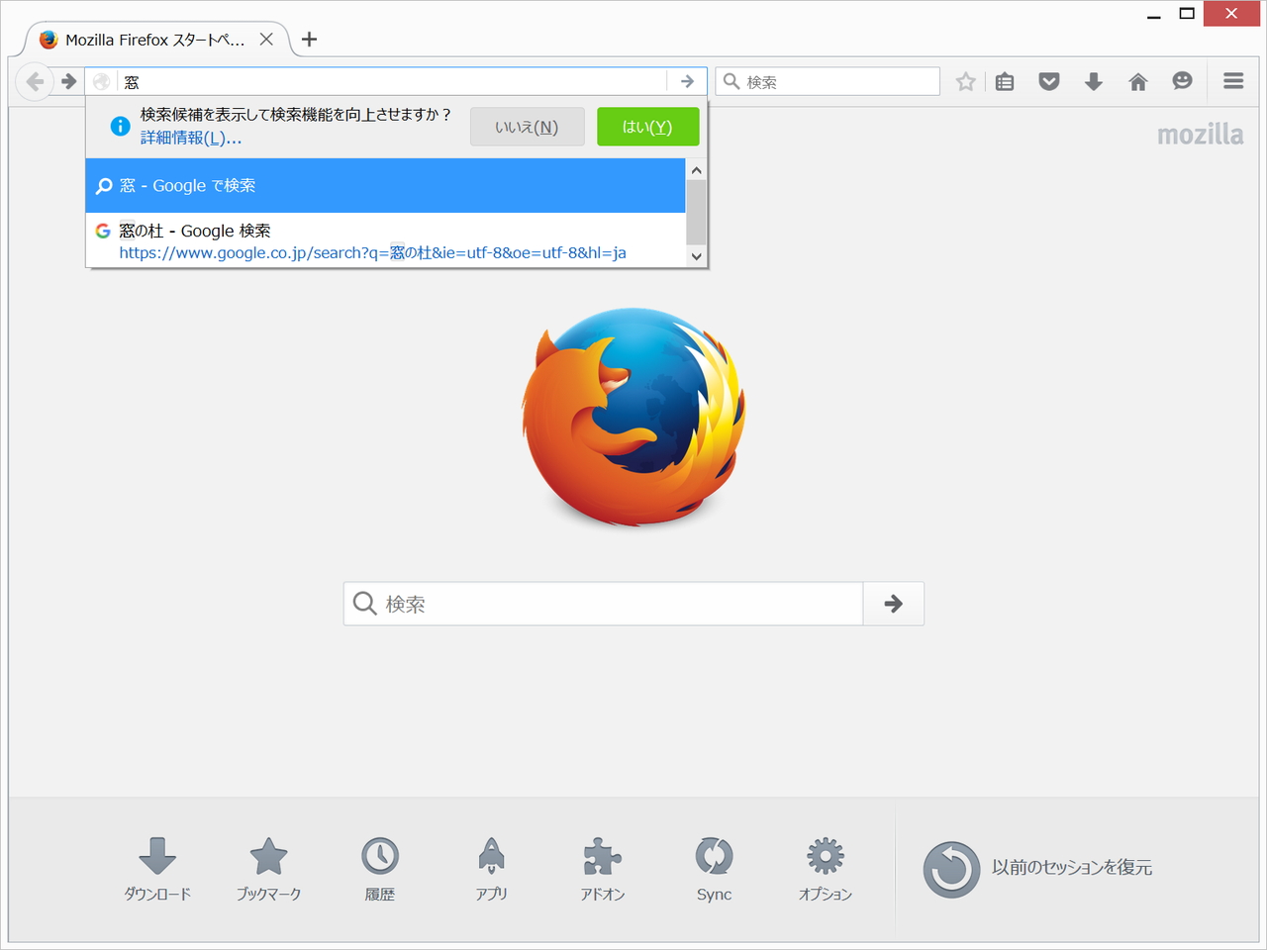Image resolution: width=1267 pixels, height=950 pixels.
Task: Enable search suggestions with はい(Y)
Action: tap(647, 126)
